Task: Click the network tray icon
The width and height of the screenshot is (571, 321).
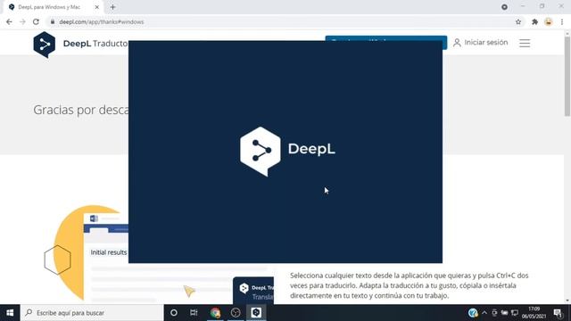Action: pyautogui.click(x=515, y=313)
